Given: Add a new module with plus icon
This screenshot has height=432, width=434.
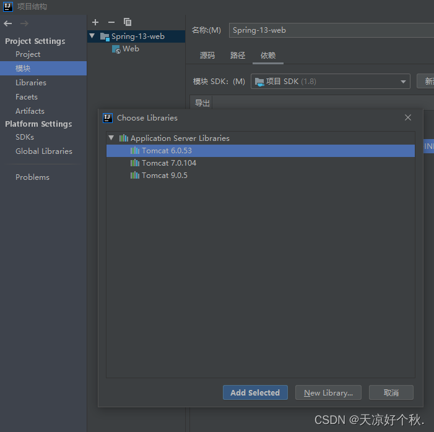Looking at the screenshot, I should (95, 22).
